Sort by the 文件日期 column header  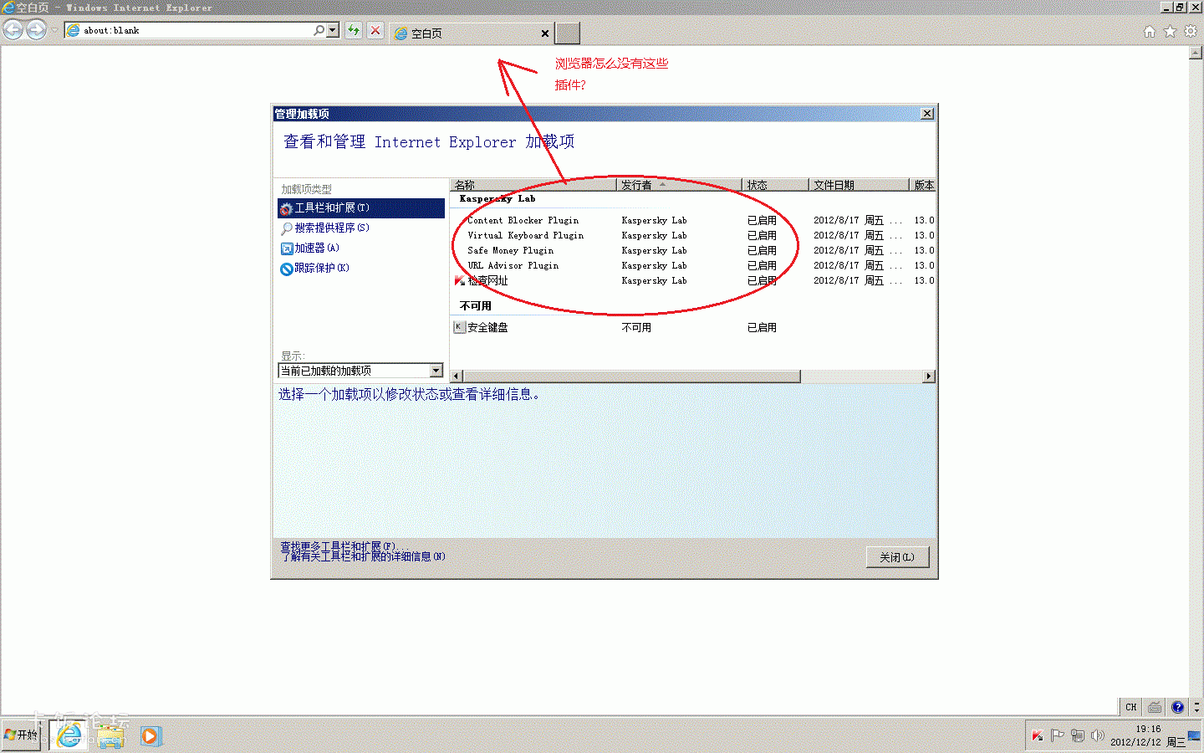point(860,185)
